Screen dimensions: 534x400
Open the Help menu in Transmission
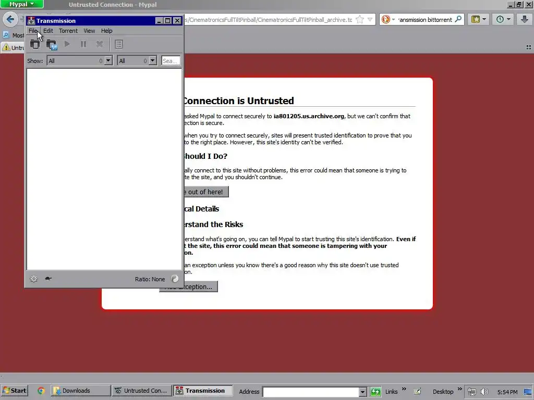[106, 31]
